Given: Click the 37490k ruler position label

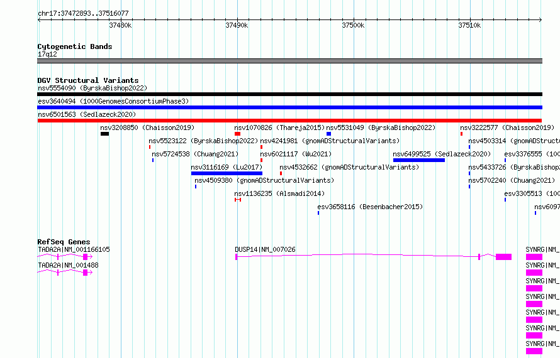Looking at the screenshot, I should pos(237,25).
